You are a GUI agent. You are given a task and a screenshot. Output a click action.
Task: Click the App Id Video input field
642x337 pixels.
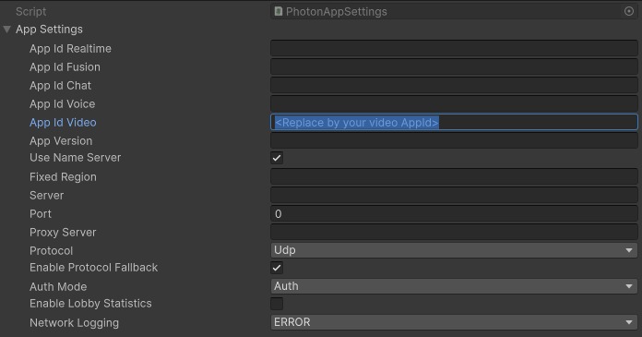point(454,122)
